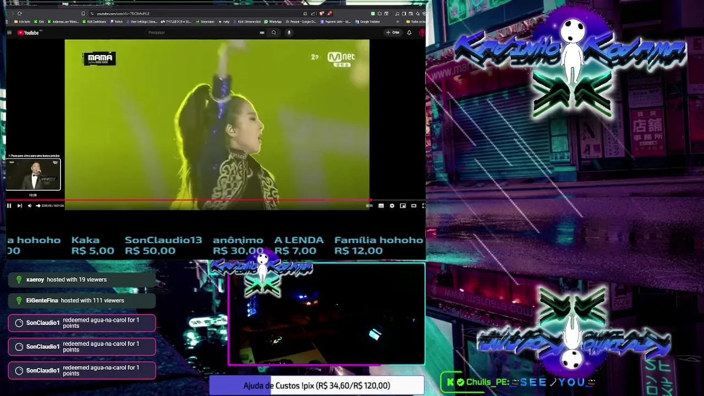Open the Twitch bookmark
This screenshot has width=704, height=396.
point(116,21)
